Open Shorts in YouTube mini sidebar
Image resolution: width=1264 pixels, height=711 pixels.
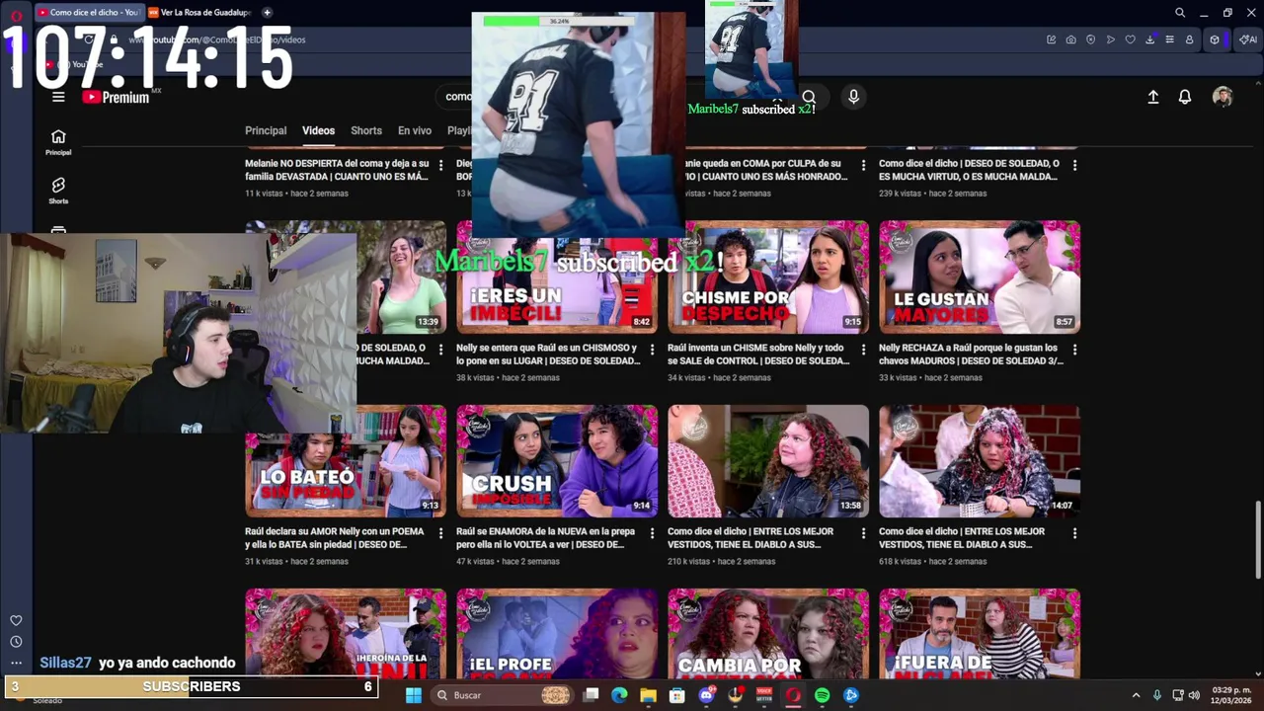58,191
